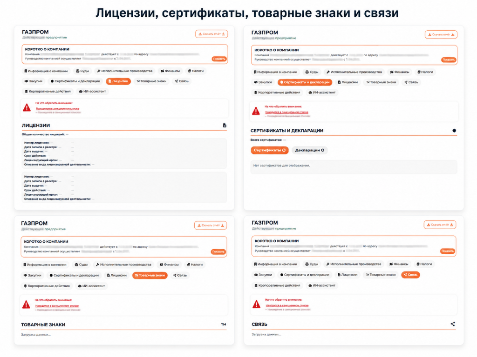Screen dimensions: 477x357
Task: Open Лицензии tab in the ТОВАРНЫЕ ЗНАКИ card
Action: 117,275
